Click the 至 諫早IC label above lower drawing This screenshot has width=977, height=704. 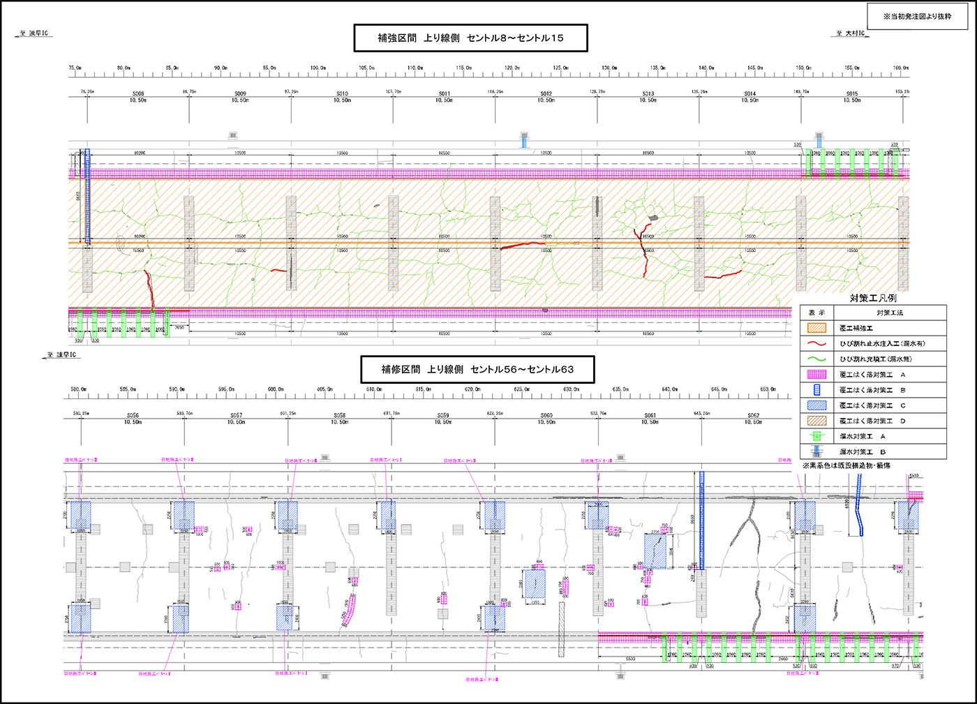click(x=61, y=355)
